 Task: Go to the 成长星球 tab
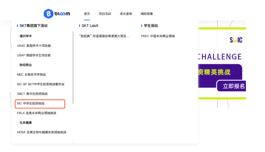(126, 14)
